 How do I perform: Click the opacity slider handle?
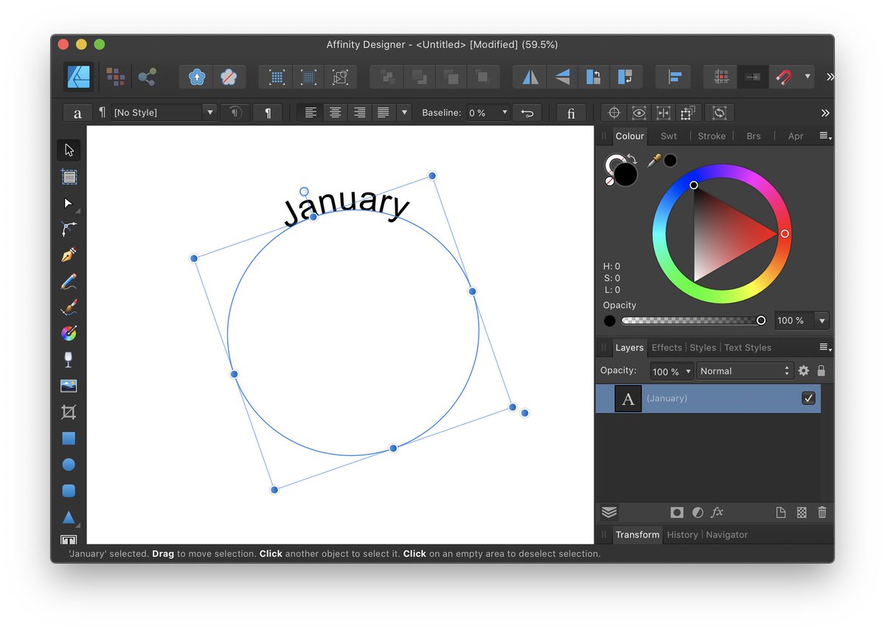[761, 321]
